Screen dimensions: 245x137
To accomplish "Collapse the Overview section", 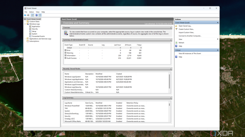I will (171, 28).
